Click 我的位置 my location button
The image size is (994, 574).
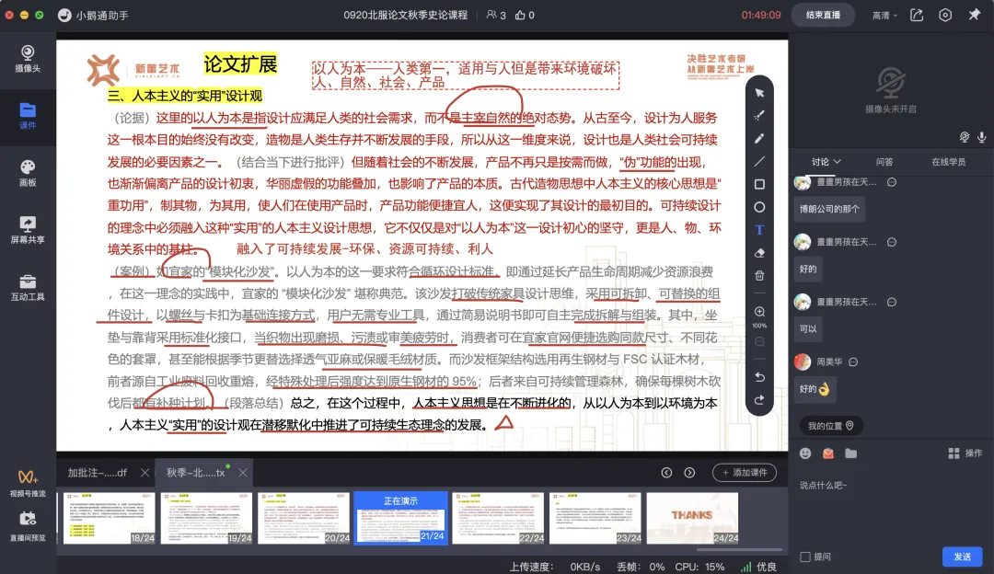point(830,426)
